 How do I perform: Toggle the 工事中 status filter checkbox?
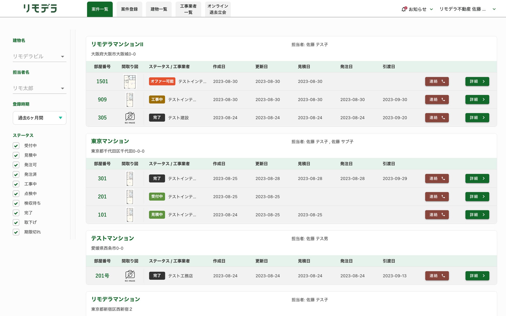coord(16,184)
